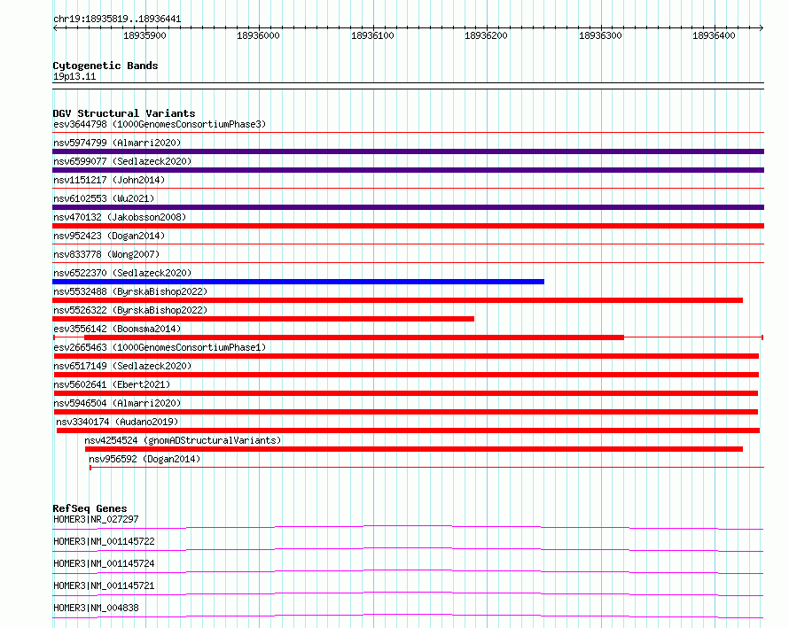The height and width of the screenshot is (628, 789).
Task: Open the esv3556142 (Boomsma2014) variant label
Action: [117, 329]
